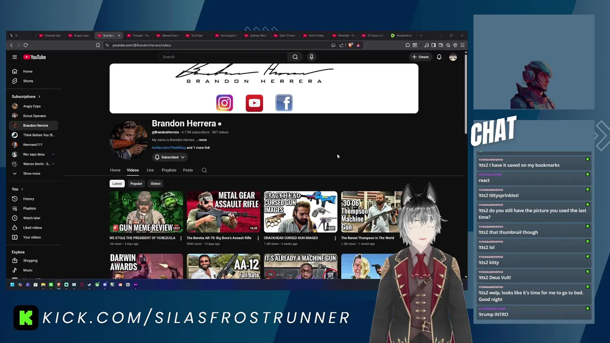
Task: Click the 'and 1 more link' text
Action: [x=198, y=148]
